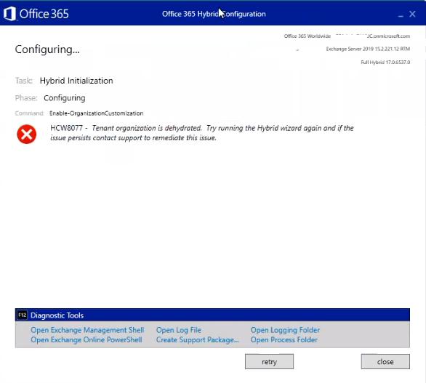Click the retry button

tap(269, 361)
